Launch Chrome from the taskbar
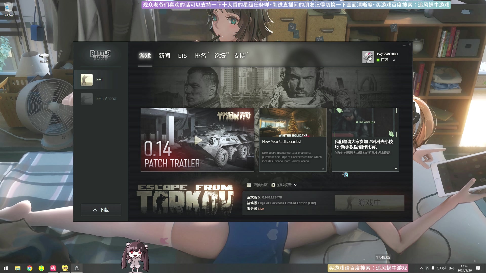This screenshot has width=486, height=273. [x=30, y=268]
